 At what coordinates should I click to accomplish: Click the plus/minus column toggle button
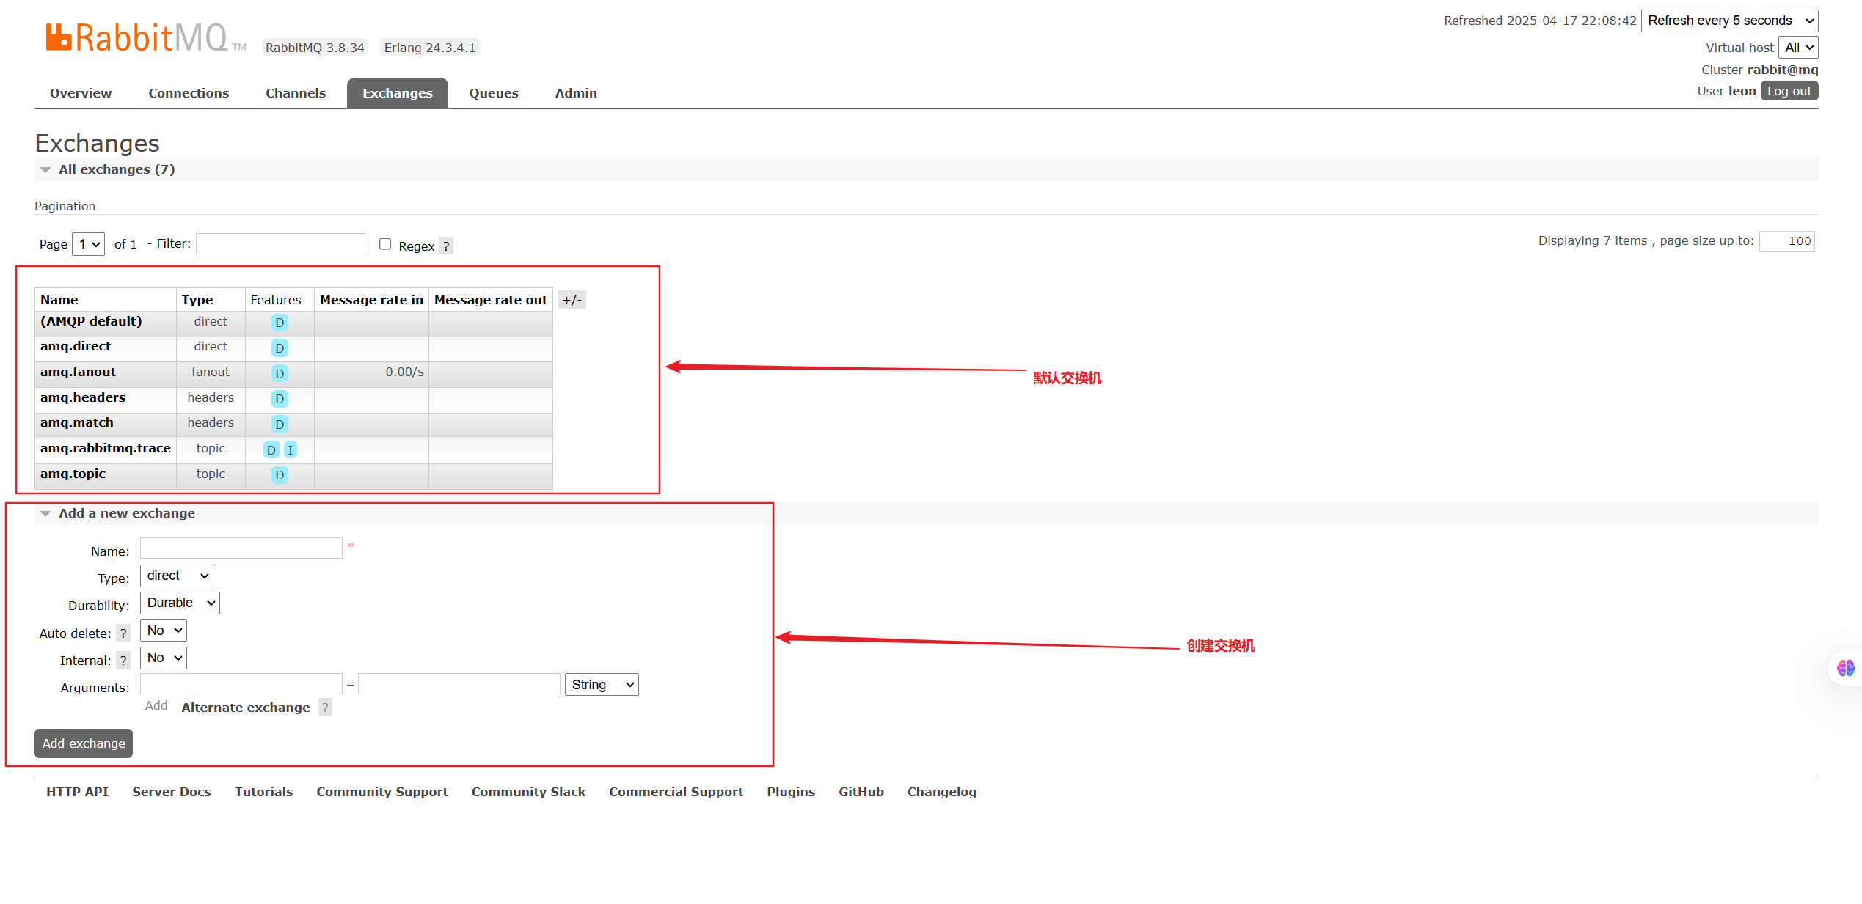[x=572, y=300]
